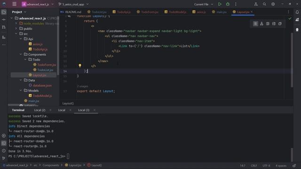Viewport: 301px width, 169px height.
Task: Click the floating toolbar copy icon
Action: pos(280,24)
